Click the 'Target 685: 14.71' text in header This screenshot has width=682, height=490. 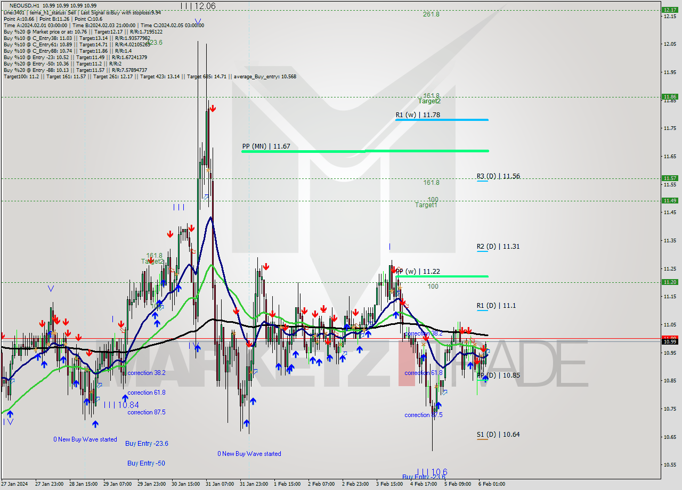(x=207, y=77)
